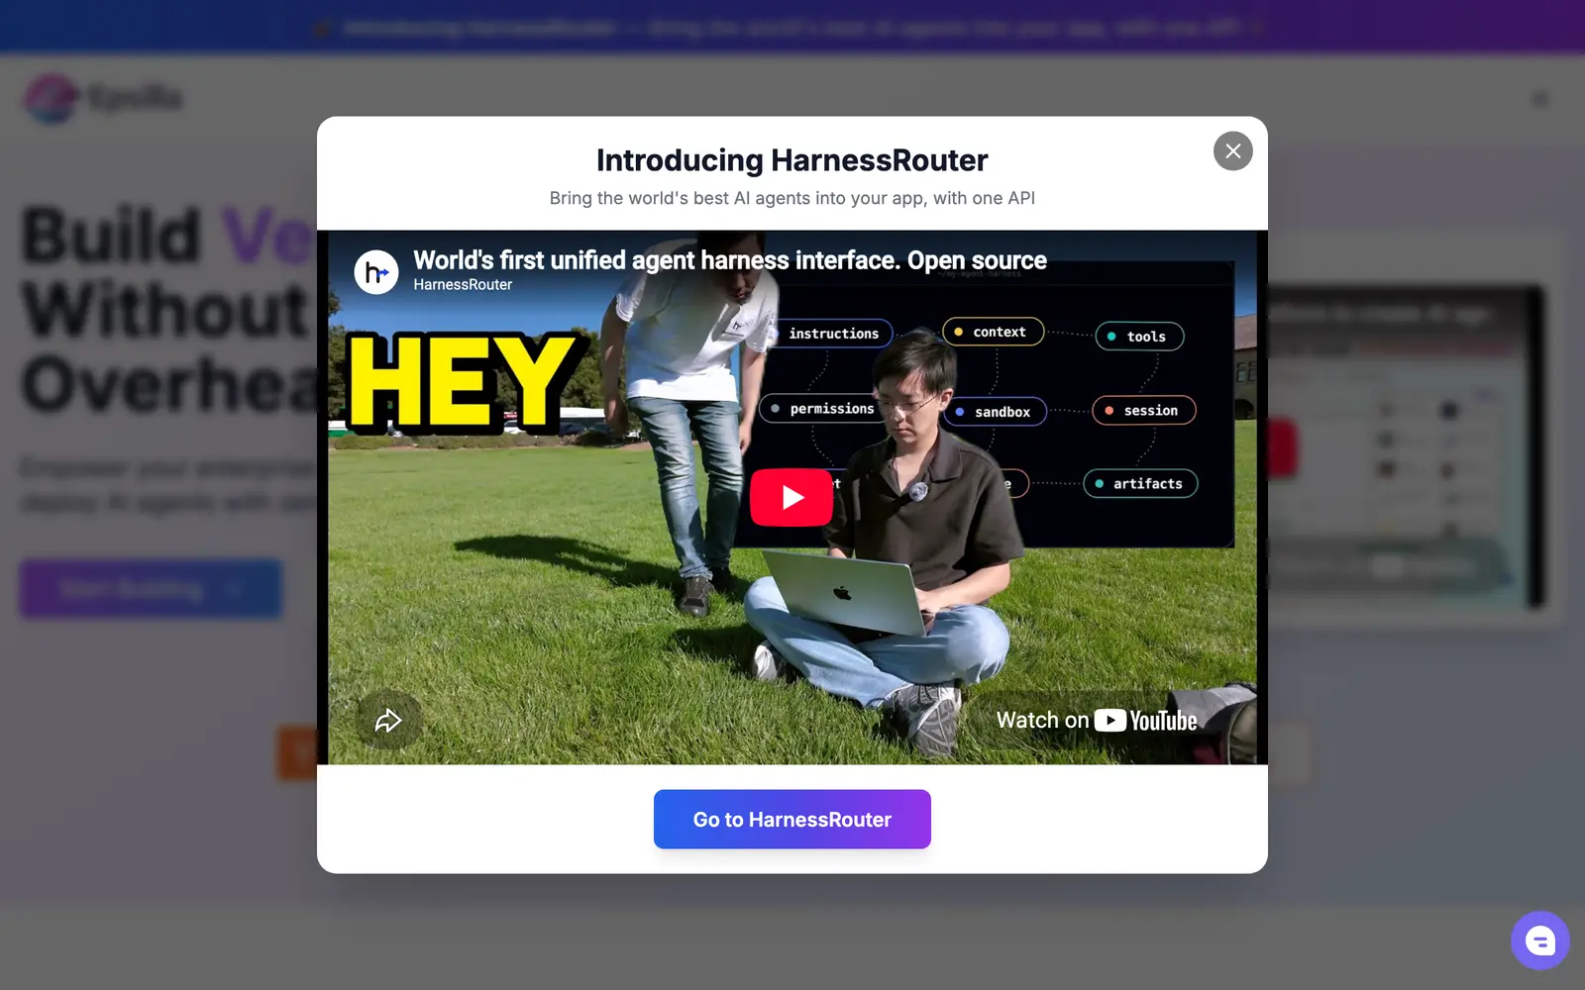1585x990 pixels.
Task: Click the blurred Epsilla logo icon
Action: point(51,98)
